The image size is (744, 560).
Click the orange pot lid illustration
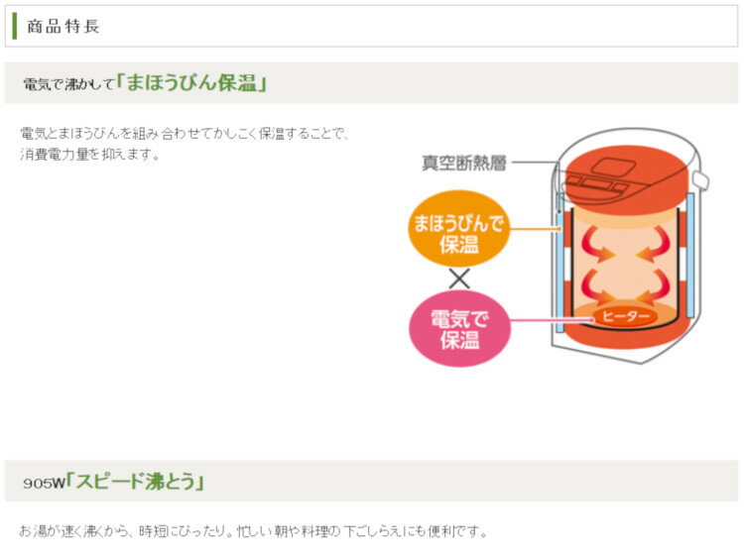625,179
